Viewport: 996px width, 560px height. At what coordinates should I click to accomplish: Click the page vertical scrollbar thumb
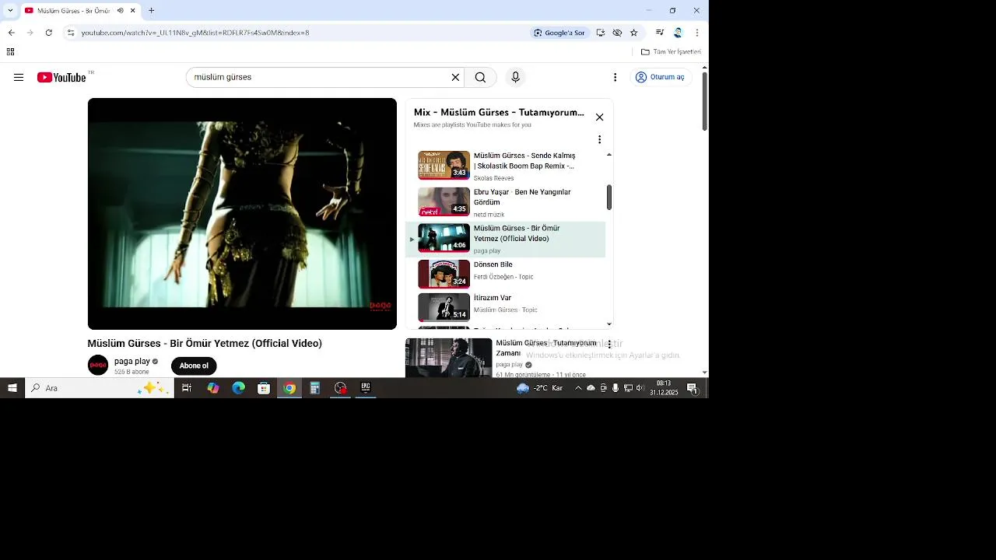click(704, 101)
